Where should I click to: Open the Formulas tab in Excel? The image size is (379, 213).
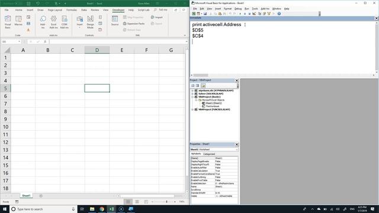[x=72, y=10]
